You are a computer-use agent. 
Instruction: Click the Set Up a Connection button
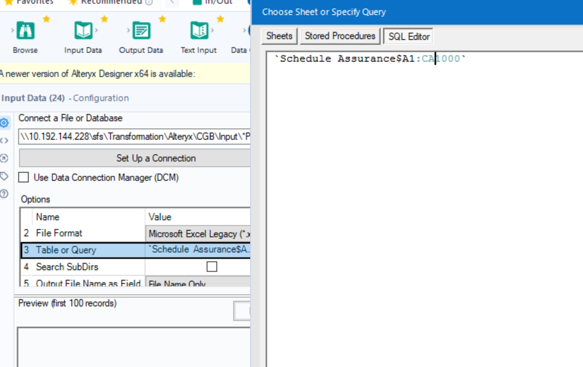click(x=135, y=158)
